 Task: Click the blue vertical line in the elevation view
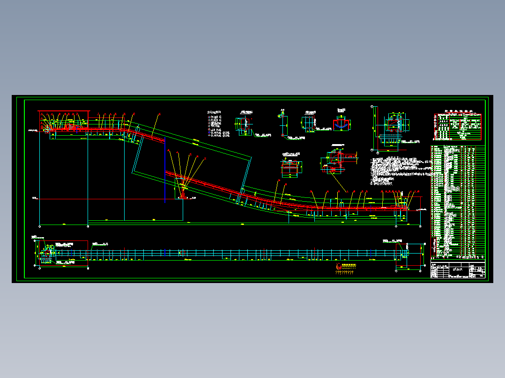pyautogui.click(x=165, y=170)
